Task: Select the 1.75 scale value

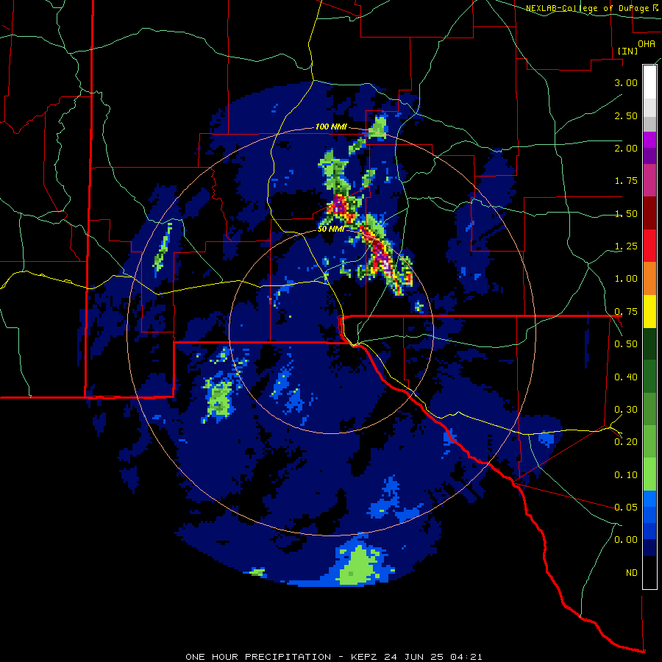Action: (626, 181)
